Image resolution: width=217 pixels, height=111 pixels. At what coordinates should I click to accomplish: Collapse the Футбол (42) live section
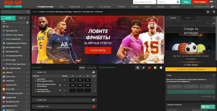(35, 72)
